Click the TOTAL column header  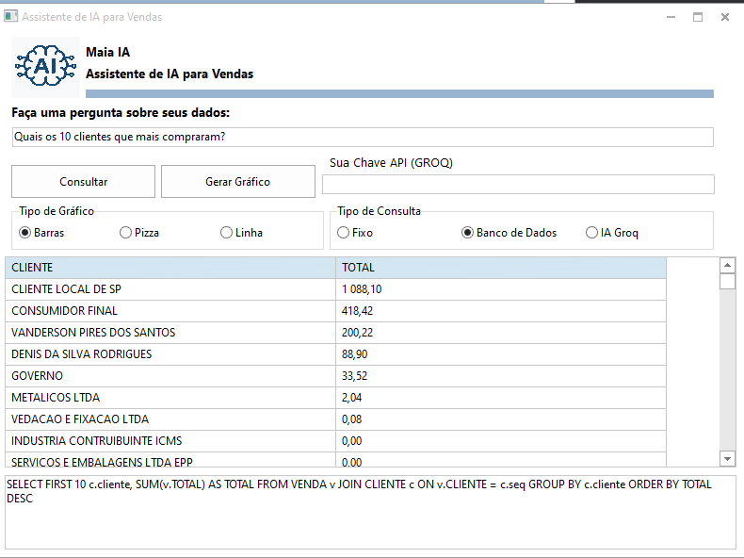tap(501, 268)
